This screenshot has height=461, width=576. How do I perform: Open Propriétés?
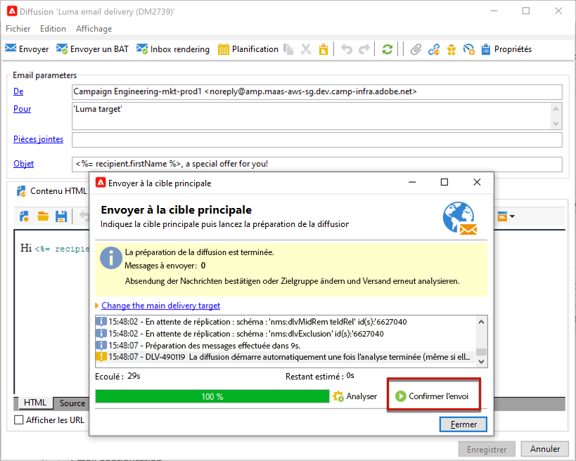[x=506, y=48]
